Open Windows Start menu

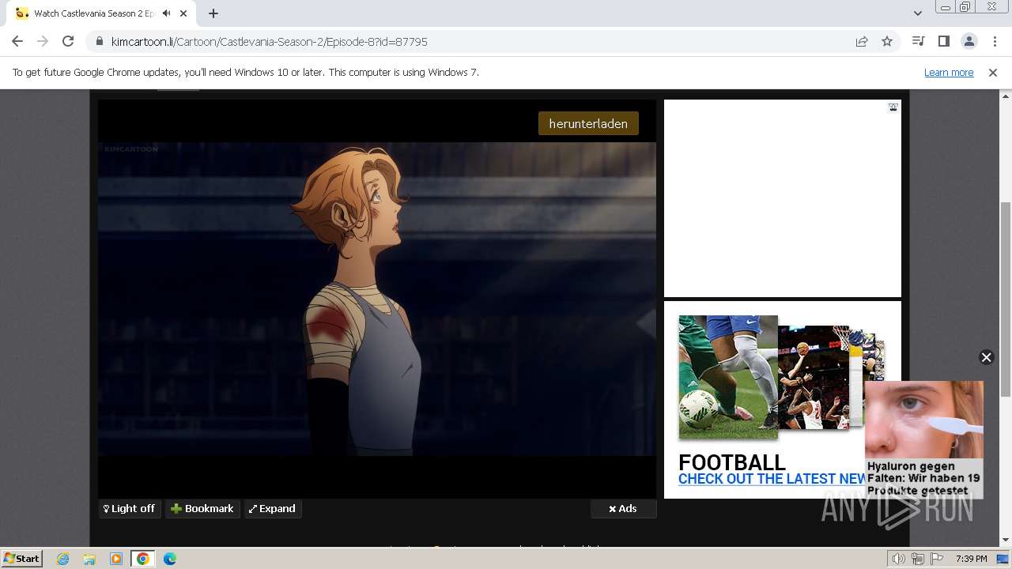pyautogui.click(x=21, y=558)
